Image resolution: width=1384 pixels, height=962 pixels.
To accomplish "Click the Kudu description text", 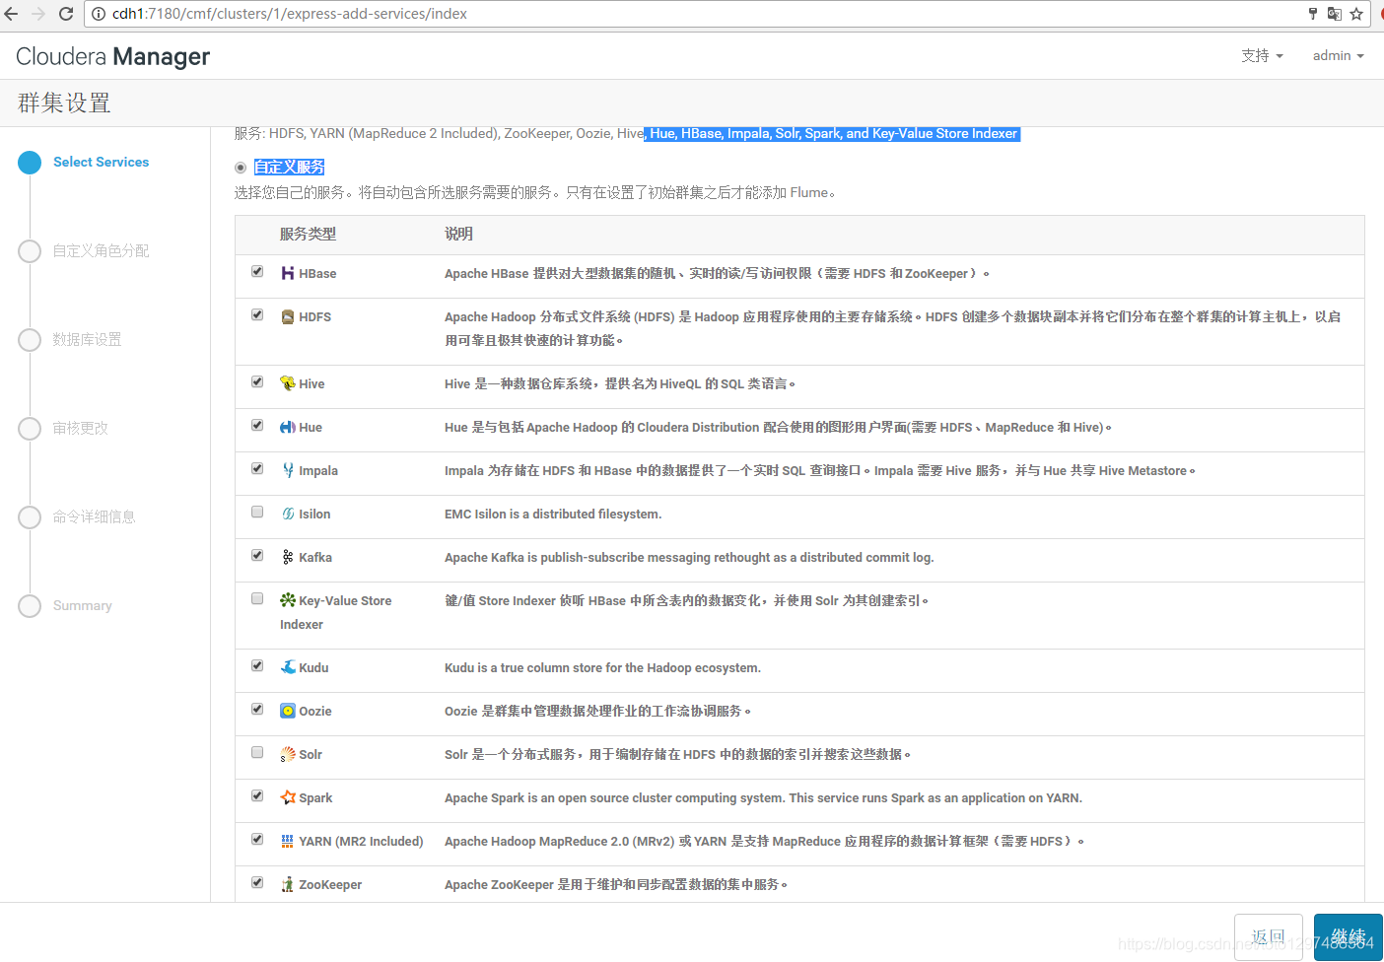I will (602, 667).
